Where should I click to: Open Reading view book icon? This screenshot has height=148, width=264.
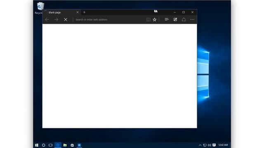click(x=148, y=20)
